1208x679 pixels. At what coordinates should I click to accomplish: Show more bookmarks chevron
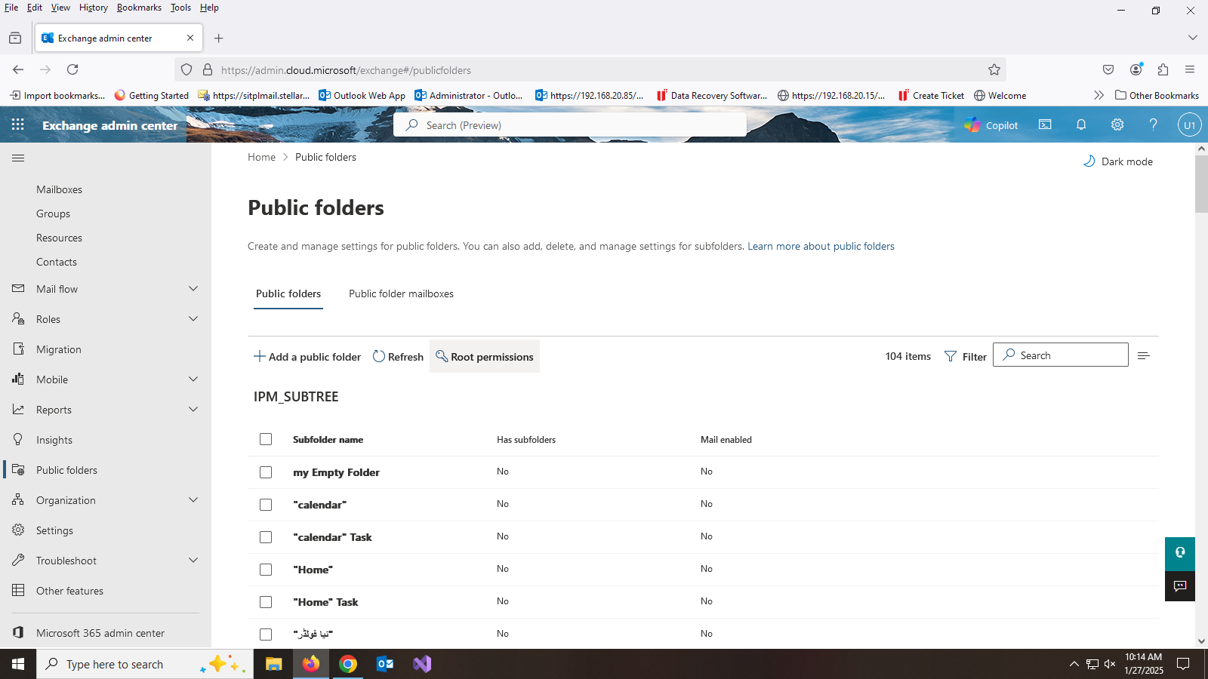pos(1099,96)
